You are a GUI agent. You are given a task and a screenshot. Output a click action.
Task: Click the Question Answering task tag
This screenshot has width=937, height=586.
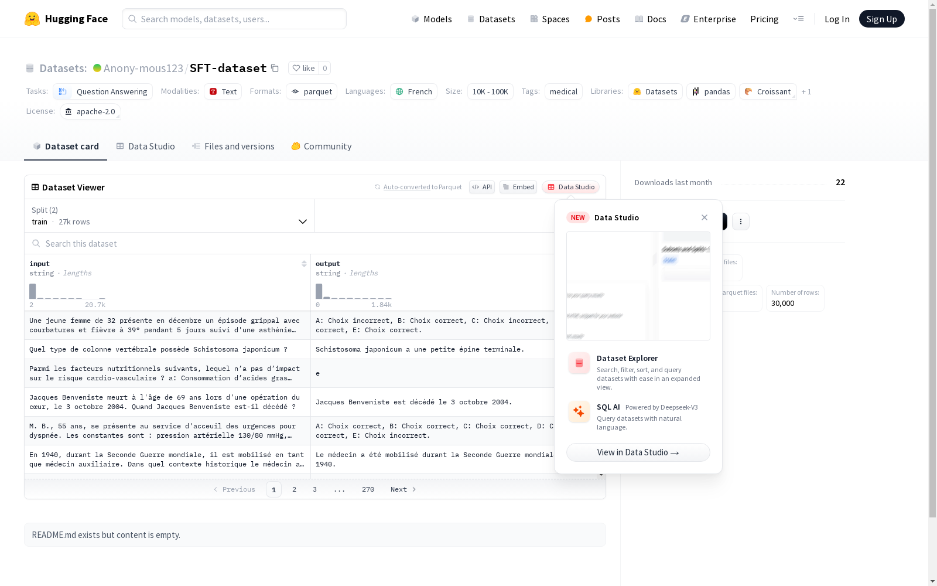tap(102, 91)
